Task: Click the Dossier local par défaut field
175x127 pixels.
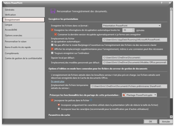Action: (135, 58)
